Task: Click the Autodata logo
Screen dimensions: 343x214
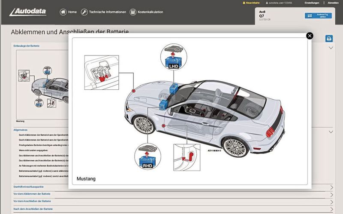Action: (28, 12)
